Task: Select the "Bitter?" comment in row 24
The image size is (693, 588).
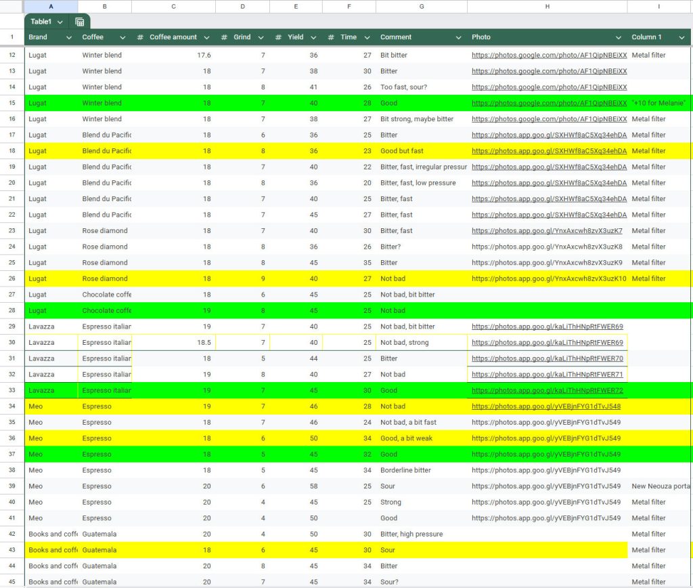Action: 422,247
